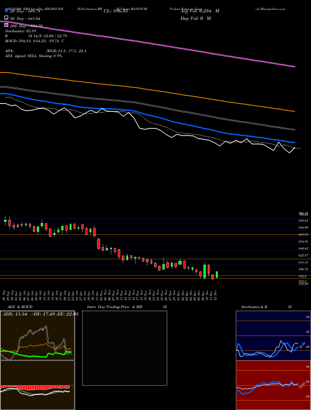Open the blue Stochastics chart panel

pyautogui.click(x=273, y=335)
